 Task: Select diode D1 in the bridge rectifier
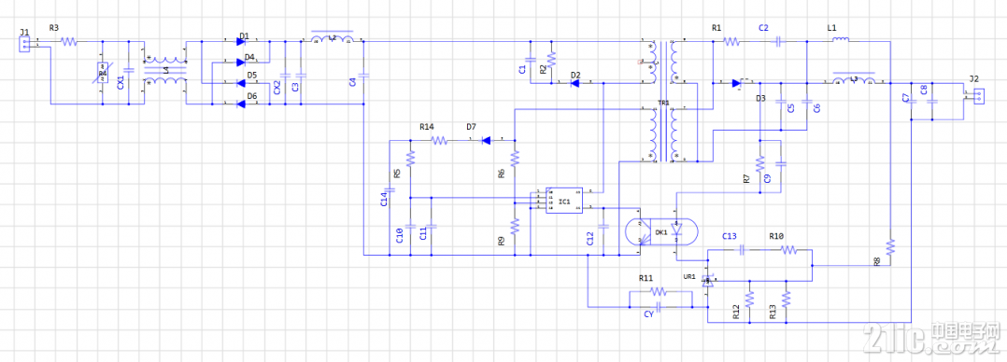point(241,42)
